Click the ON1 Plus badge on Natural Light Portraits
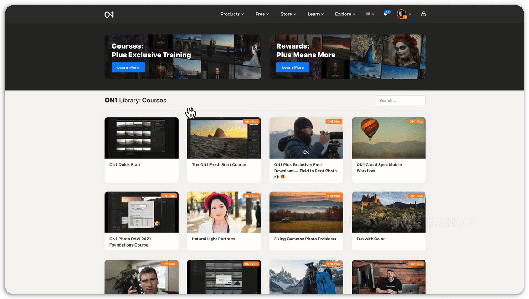 pos(251,196)
